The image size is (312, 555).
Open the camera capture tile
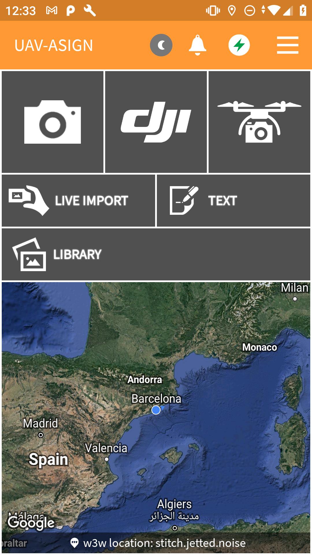(53, 122)
